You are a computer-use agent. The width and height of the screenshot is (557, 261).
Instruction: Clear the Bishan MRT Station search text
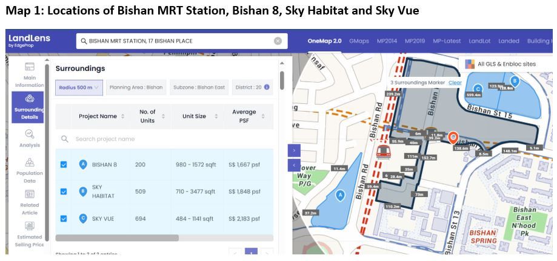[278, 41]
